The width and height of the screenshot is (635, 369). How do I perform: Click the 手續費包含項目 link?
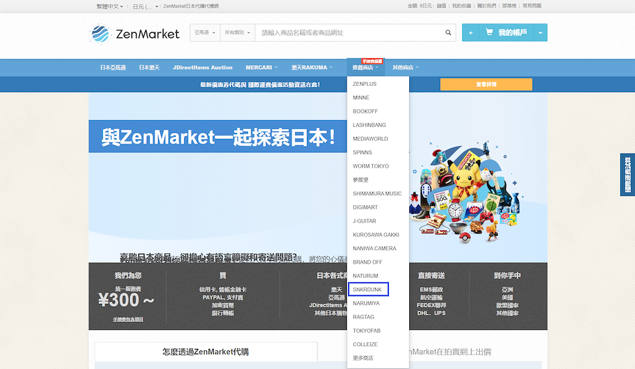tap(128, 320)
